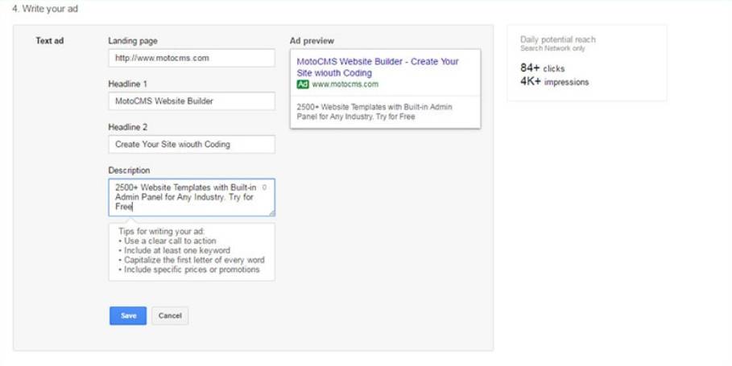Image resolution: width=732 pixels, height=366 pixels.
Task: Click the Description character counter
Action: [x=264, y=187]
